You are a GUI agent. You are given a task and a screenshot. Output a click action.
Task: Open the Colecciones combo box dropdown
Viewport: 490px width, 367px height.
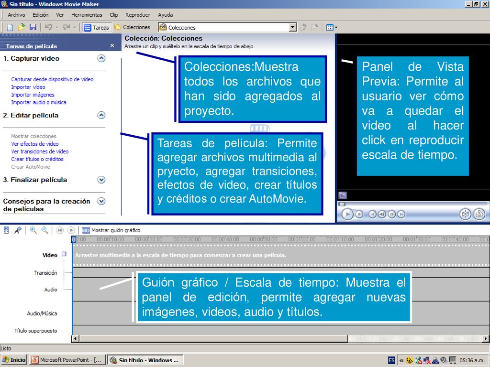coord(292,27)
